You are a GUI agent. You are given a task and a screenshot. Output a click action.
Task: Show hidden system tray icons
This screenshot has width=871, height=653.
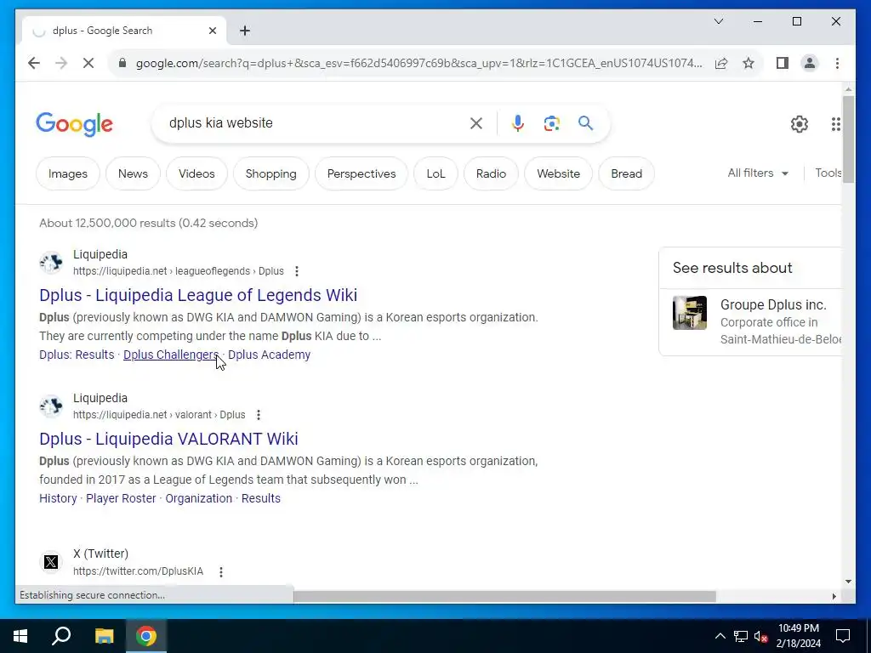[720, 636]
